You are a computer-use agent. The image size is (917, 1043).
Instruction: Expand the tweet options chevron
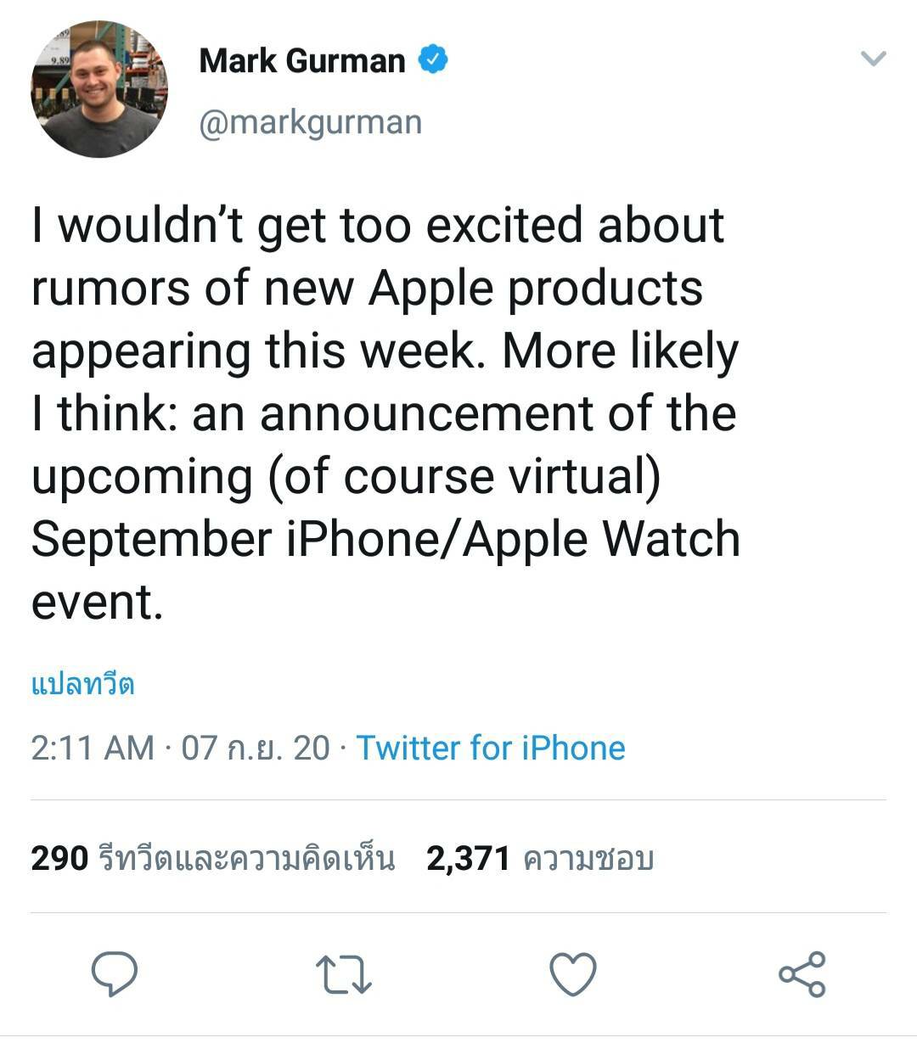pyautogui.click(x=873, y=59)
